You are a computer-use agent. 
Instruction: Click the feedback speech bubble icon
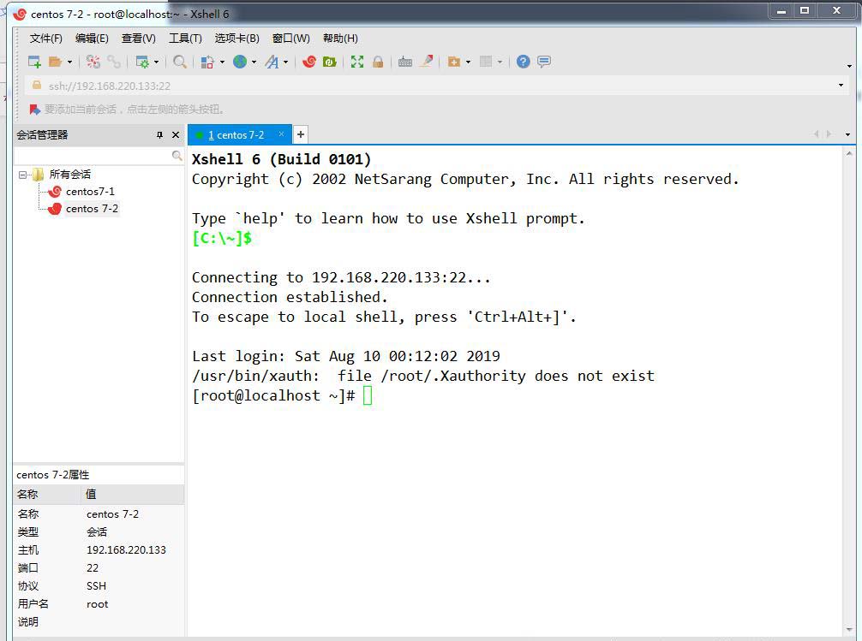(544, 62)
